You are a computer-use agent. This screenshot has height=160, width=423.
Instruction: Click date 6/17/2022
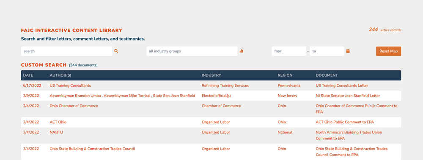coord(32,85)
